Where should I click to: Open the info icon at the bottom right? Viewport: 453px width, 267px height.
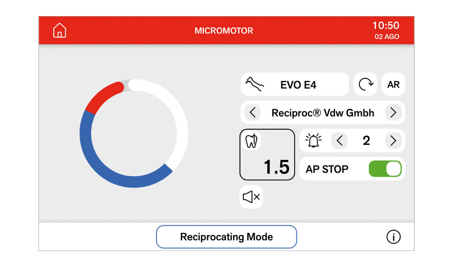pos(393,237)
